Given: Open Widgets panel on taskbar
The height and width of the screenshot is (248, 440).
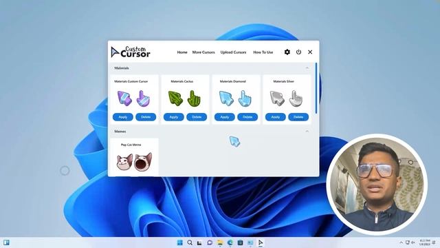Looking at the screenshot, I should point(6,242).
